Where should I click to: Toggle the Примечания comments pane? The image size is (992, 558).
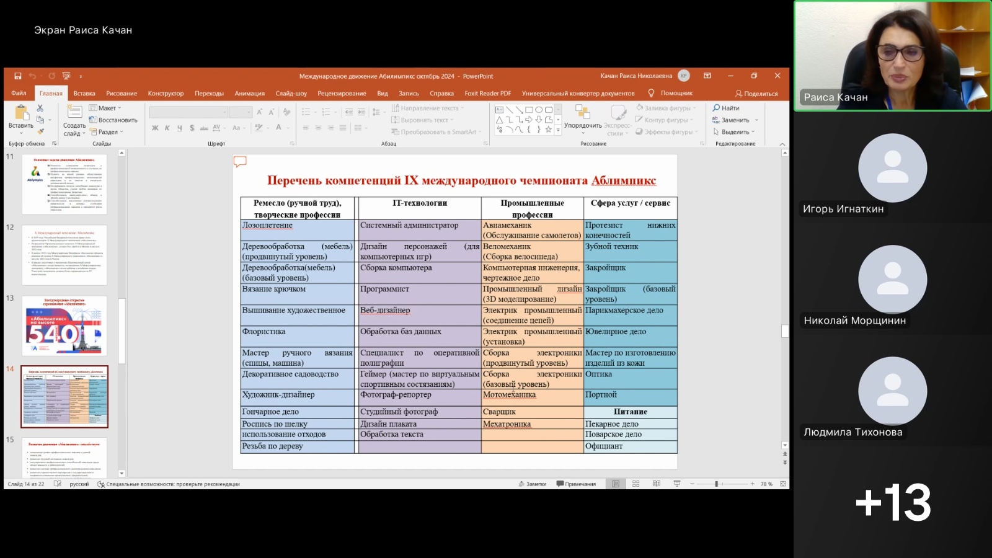coord(576,484)
